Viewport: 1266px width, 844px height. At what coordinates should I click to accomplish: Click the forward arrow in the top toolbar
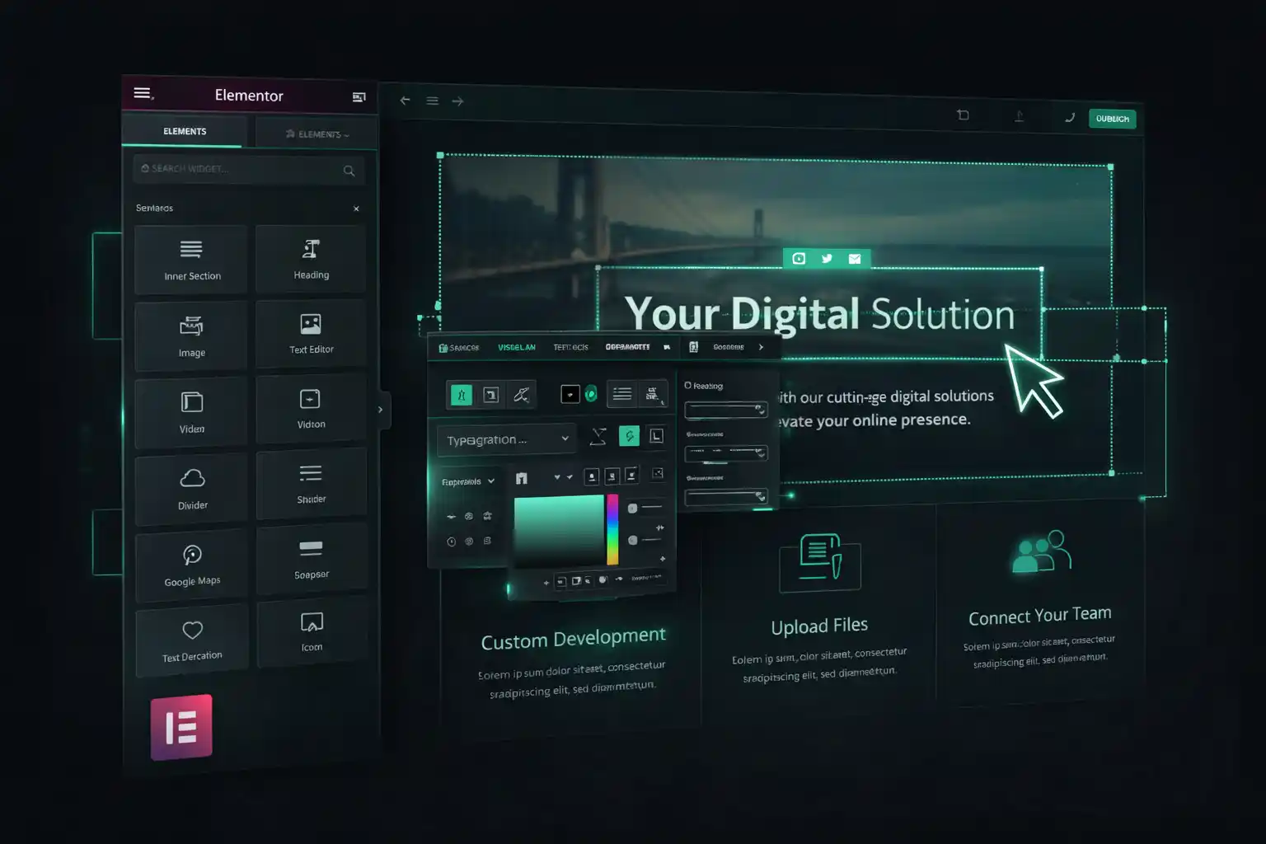point(457,101)
